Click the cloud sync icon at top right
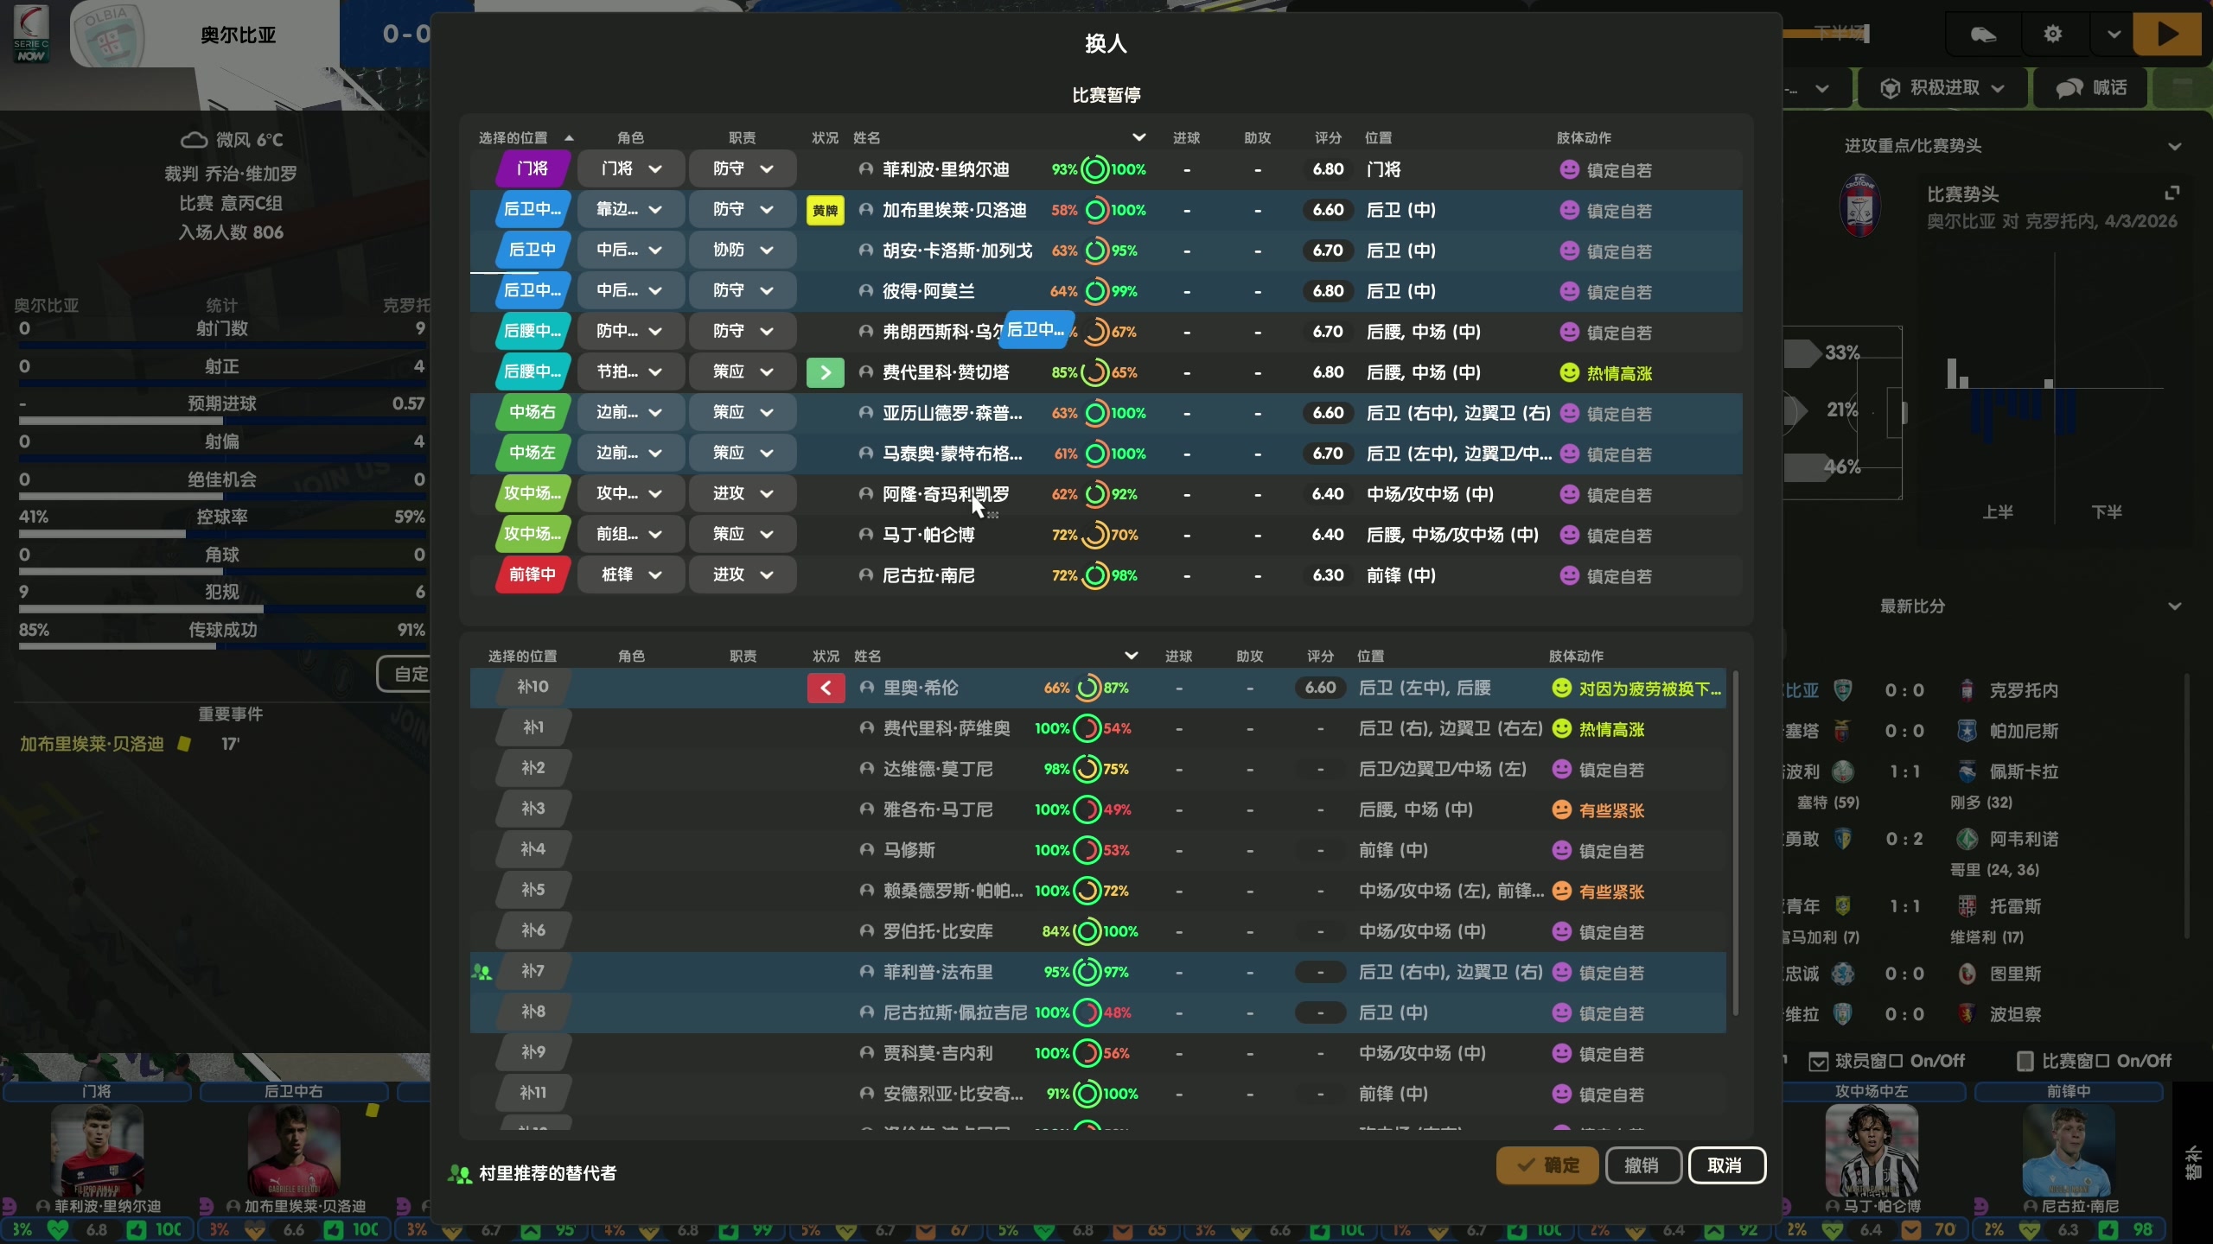Image resolution: width=2213 pixels, height=1244 pixels. tap(1981, 35)
